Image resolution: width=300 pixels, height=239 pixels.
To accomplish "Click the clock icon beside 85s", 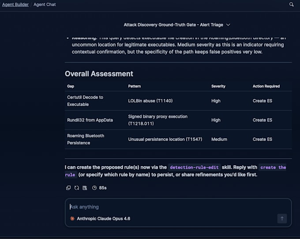I will coord(94,188).
